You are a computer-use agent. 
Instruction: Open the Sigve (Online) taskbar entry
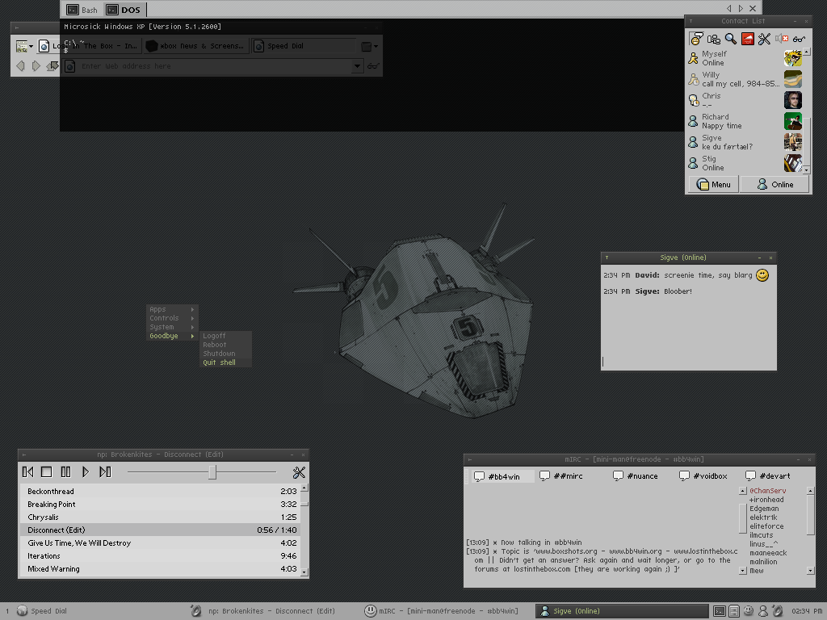tap(621, 611)
